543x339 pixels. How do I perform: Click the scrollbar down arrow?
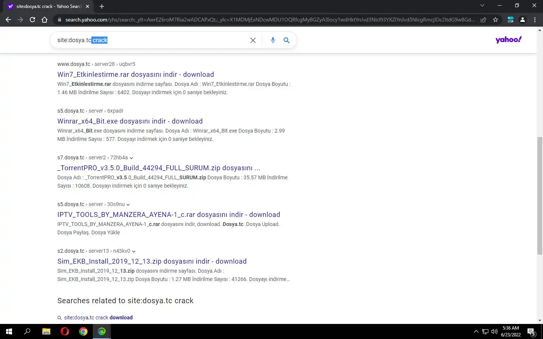540,321
